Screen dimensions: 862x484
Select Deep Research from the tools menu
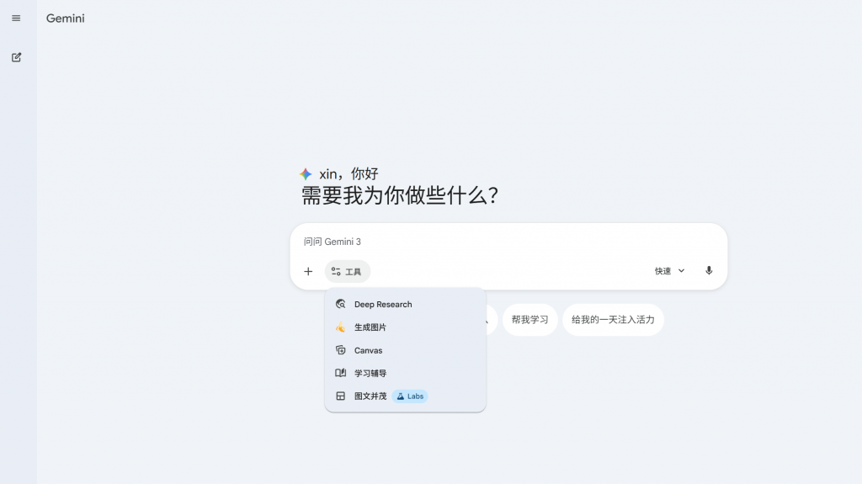pyautogui.click(x=405, y=304)
